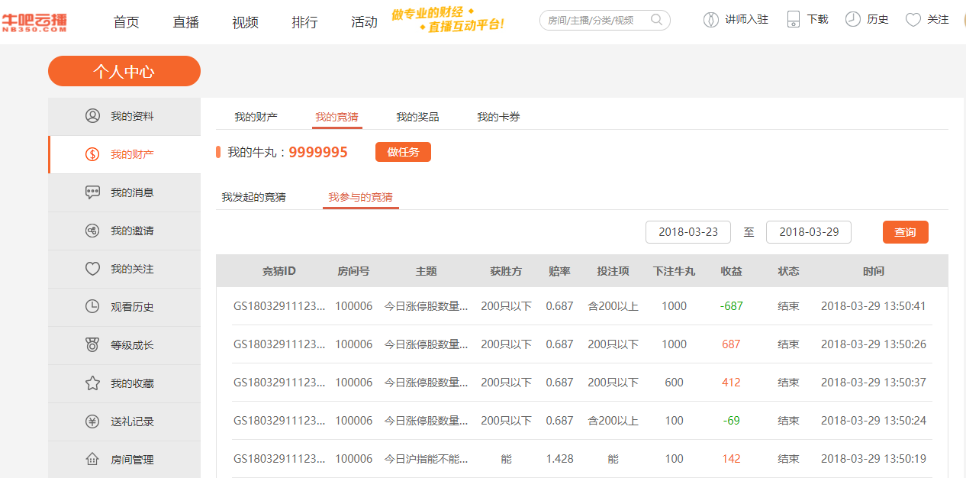Click the 查询 button
Image resolution: width=966 pixels, height=478 pixels.
pyautogui.click(x=906, y=232)
